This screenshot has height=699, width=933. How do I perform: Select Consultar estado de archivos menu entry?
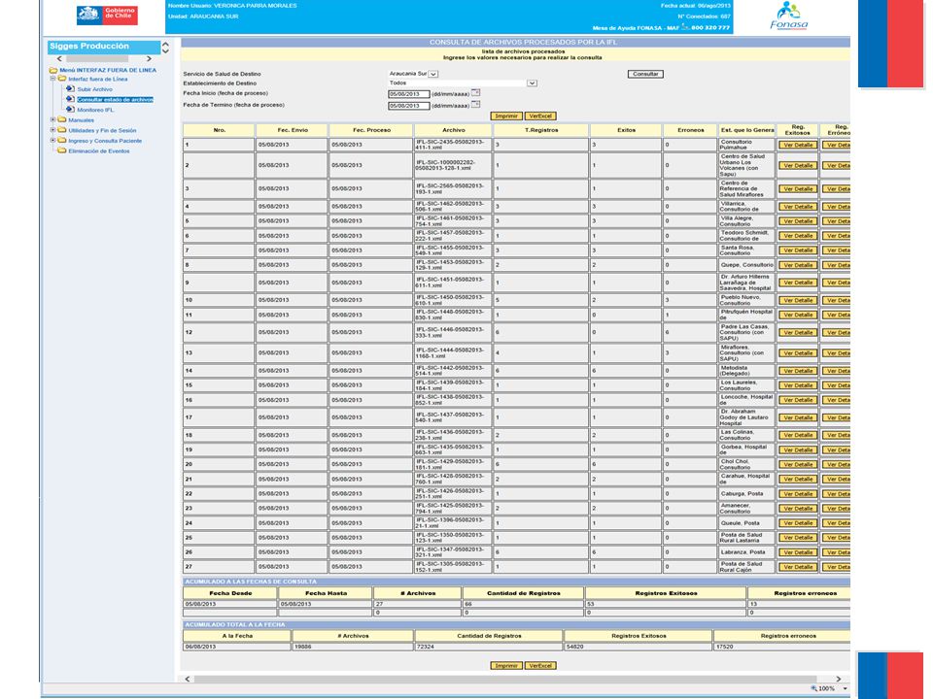click(116, 99)
